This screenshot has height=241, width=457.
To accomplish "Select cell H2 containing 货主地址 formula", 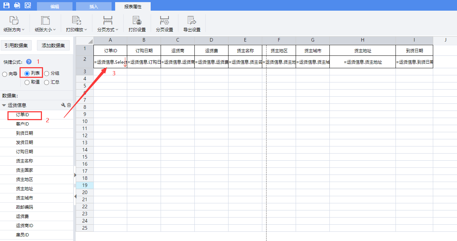I will pos(362,62).
